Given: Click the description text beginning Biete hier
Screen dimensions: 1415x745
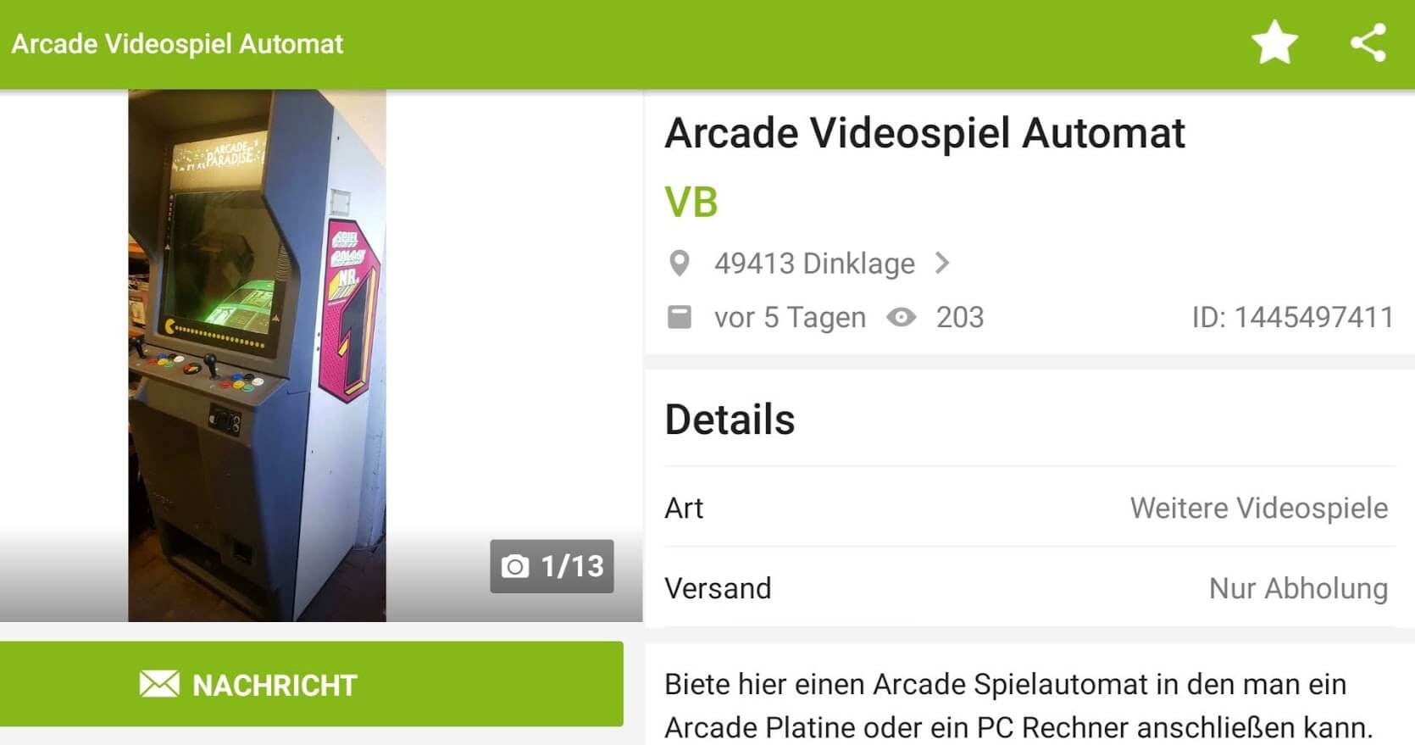Looking at the screenshot, I should point(1018,705).
